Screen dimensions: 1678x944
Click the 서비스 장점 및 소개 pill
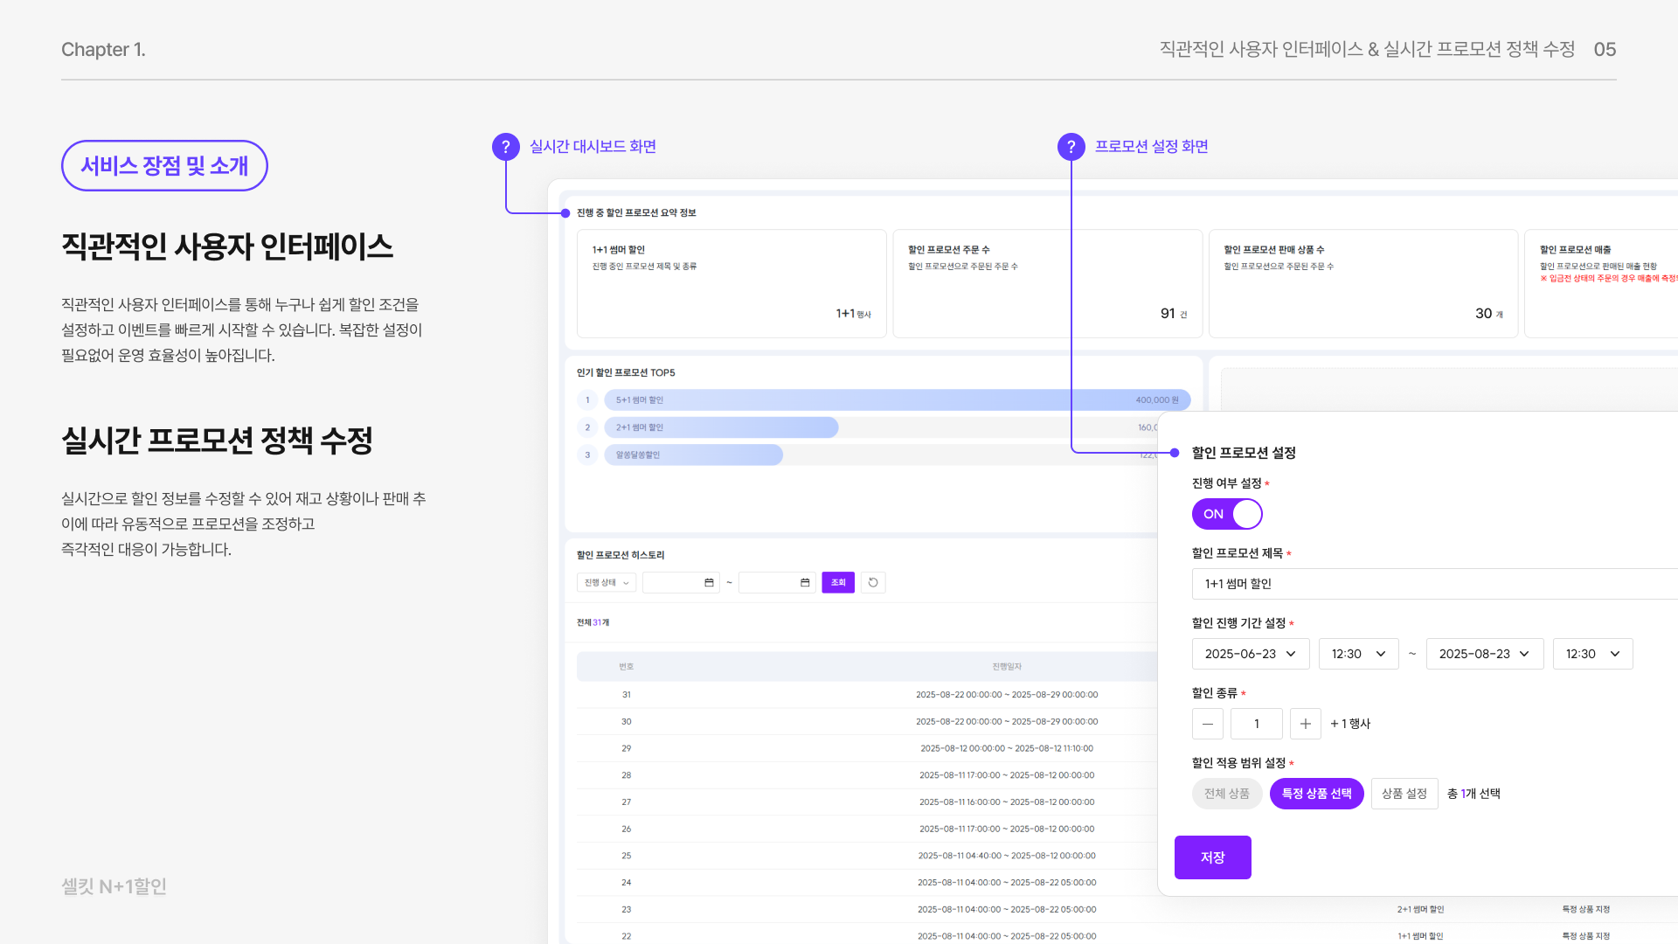click(164, 166)
